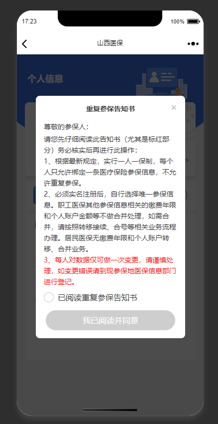218x424 pixels.
Task: Click the battery icon in status bar
Action: (x=193, y=21)
